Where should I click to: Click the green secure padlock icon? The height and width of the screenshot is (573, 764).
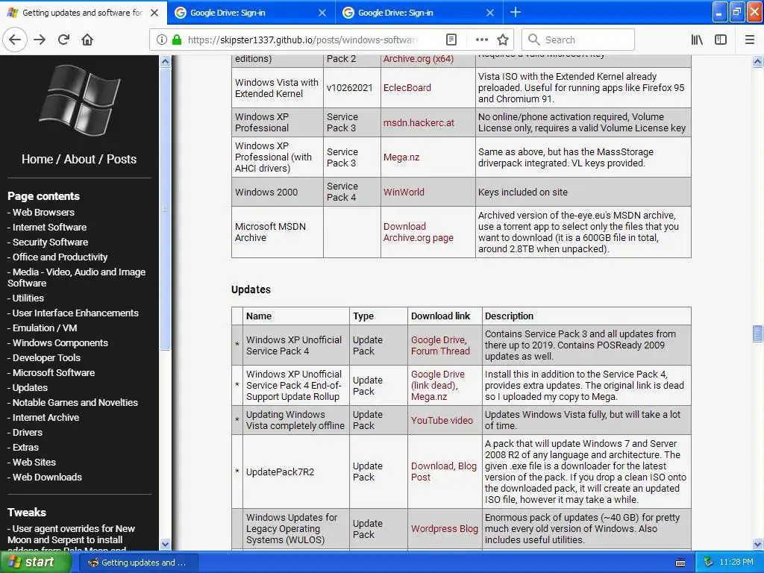tap(177, 40)
